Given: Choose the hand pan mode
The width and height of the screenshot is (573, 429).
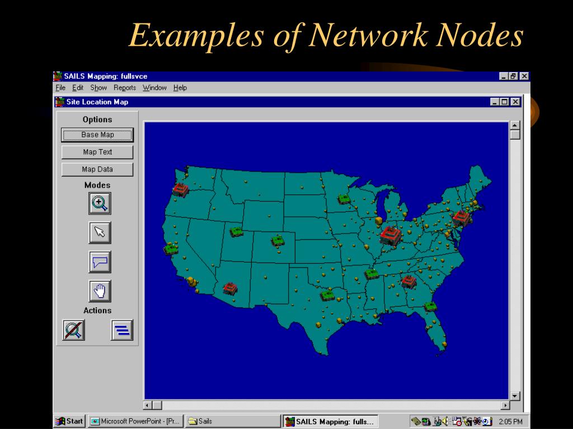Looking at the screenshot, I should 100,290.
